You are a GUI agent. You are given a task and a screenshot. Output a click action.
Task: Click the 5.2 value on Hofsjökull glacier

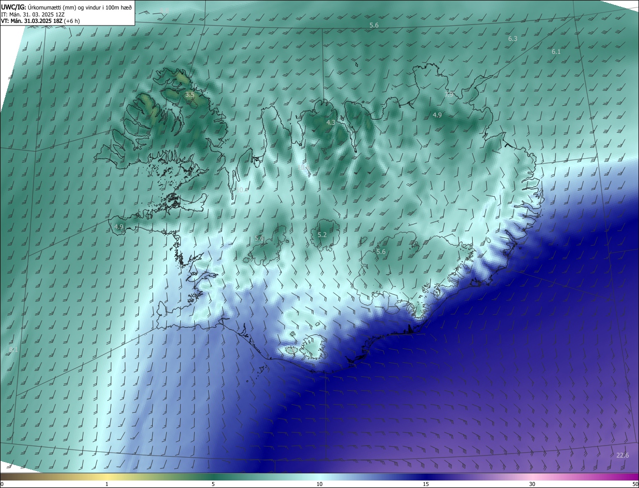(322, 235)
